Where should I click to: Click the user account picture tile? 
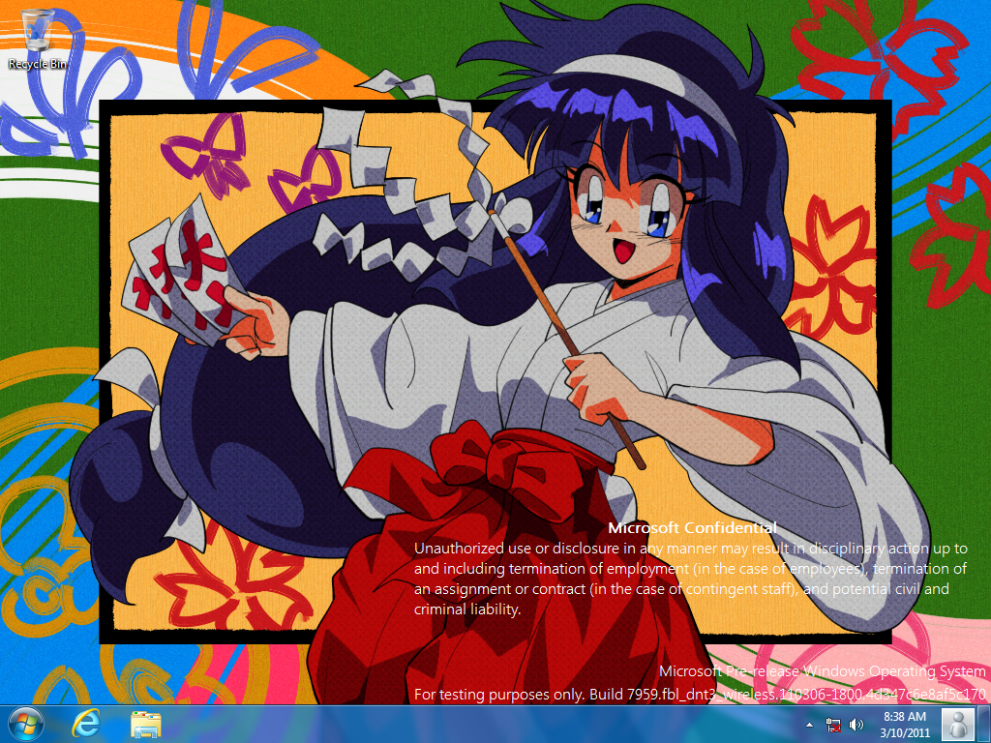point(958,724)
